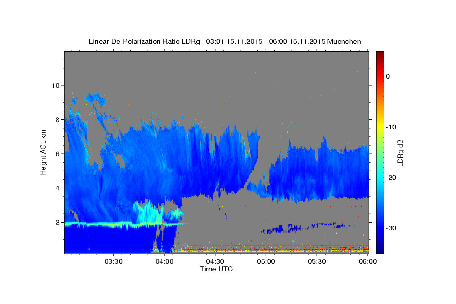
Task: Click the height axis label '8'
Action: [58, 119]
